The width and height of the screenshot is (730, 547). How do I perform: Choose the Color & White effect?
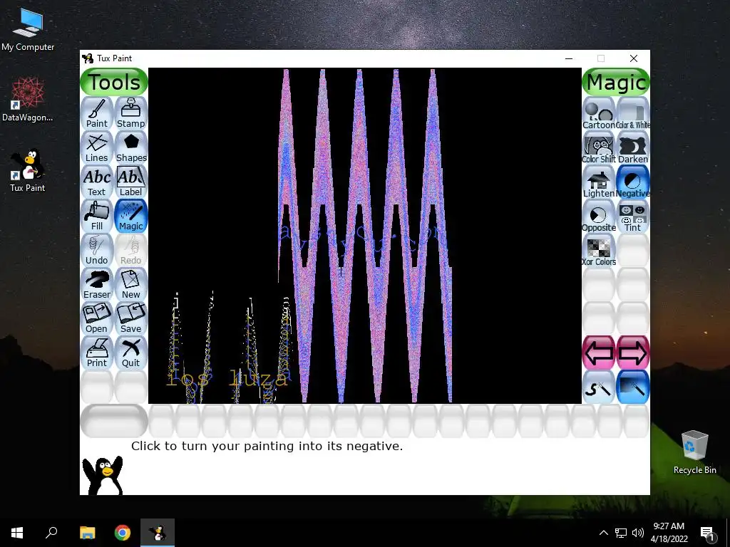click(633, 114)
